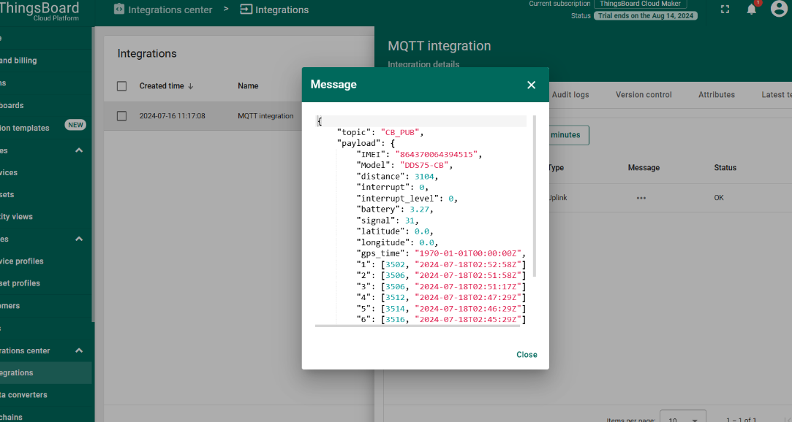The width and height of the screenshot is (792, 422).
Task: Use the horizontal scrollbar under message JSON
Action: click(418, 326)
